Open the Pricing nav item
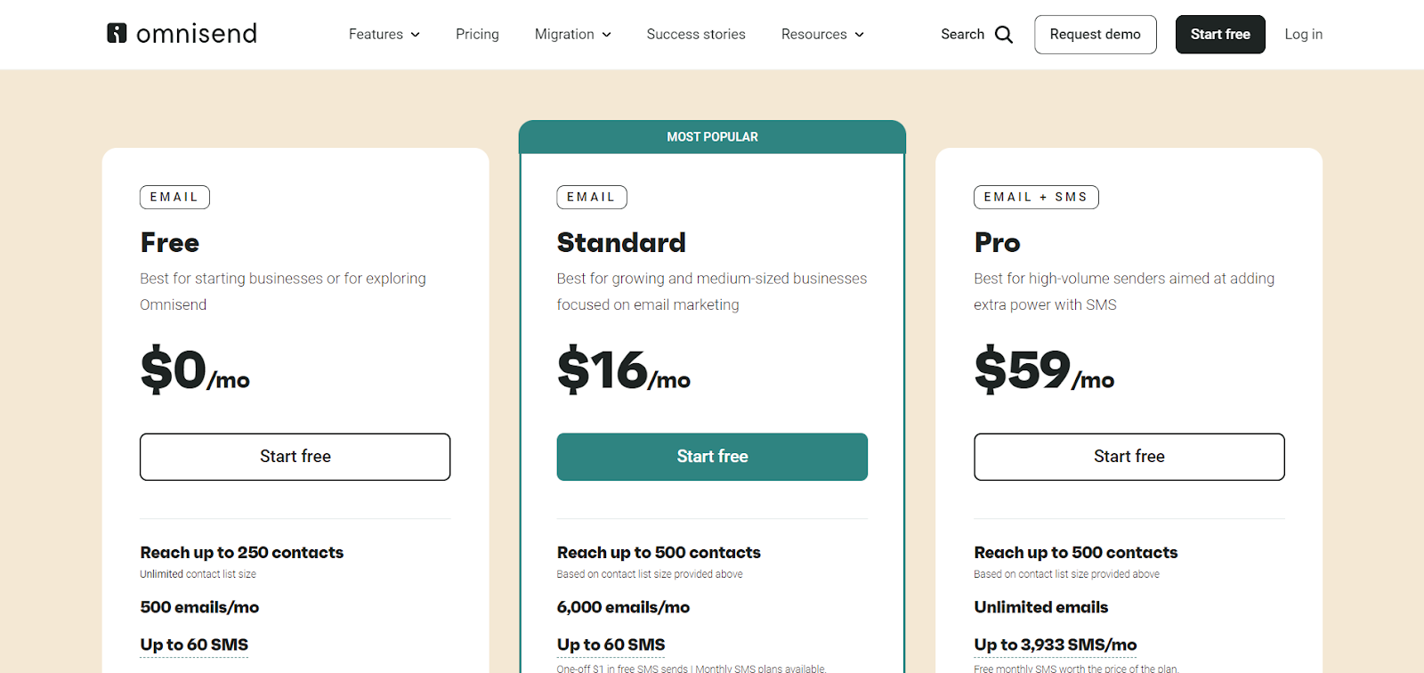1424x673 pixels. point(477,35)
